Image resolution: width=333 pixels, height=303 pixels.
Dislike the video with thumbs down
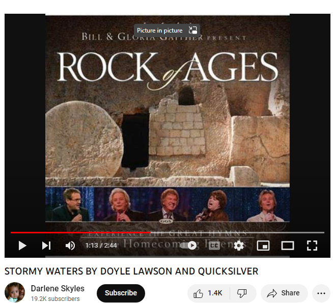click(x=242, y=293)
